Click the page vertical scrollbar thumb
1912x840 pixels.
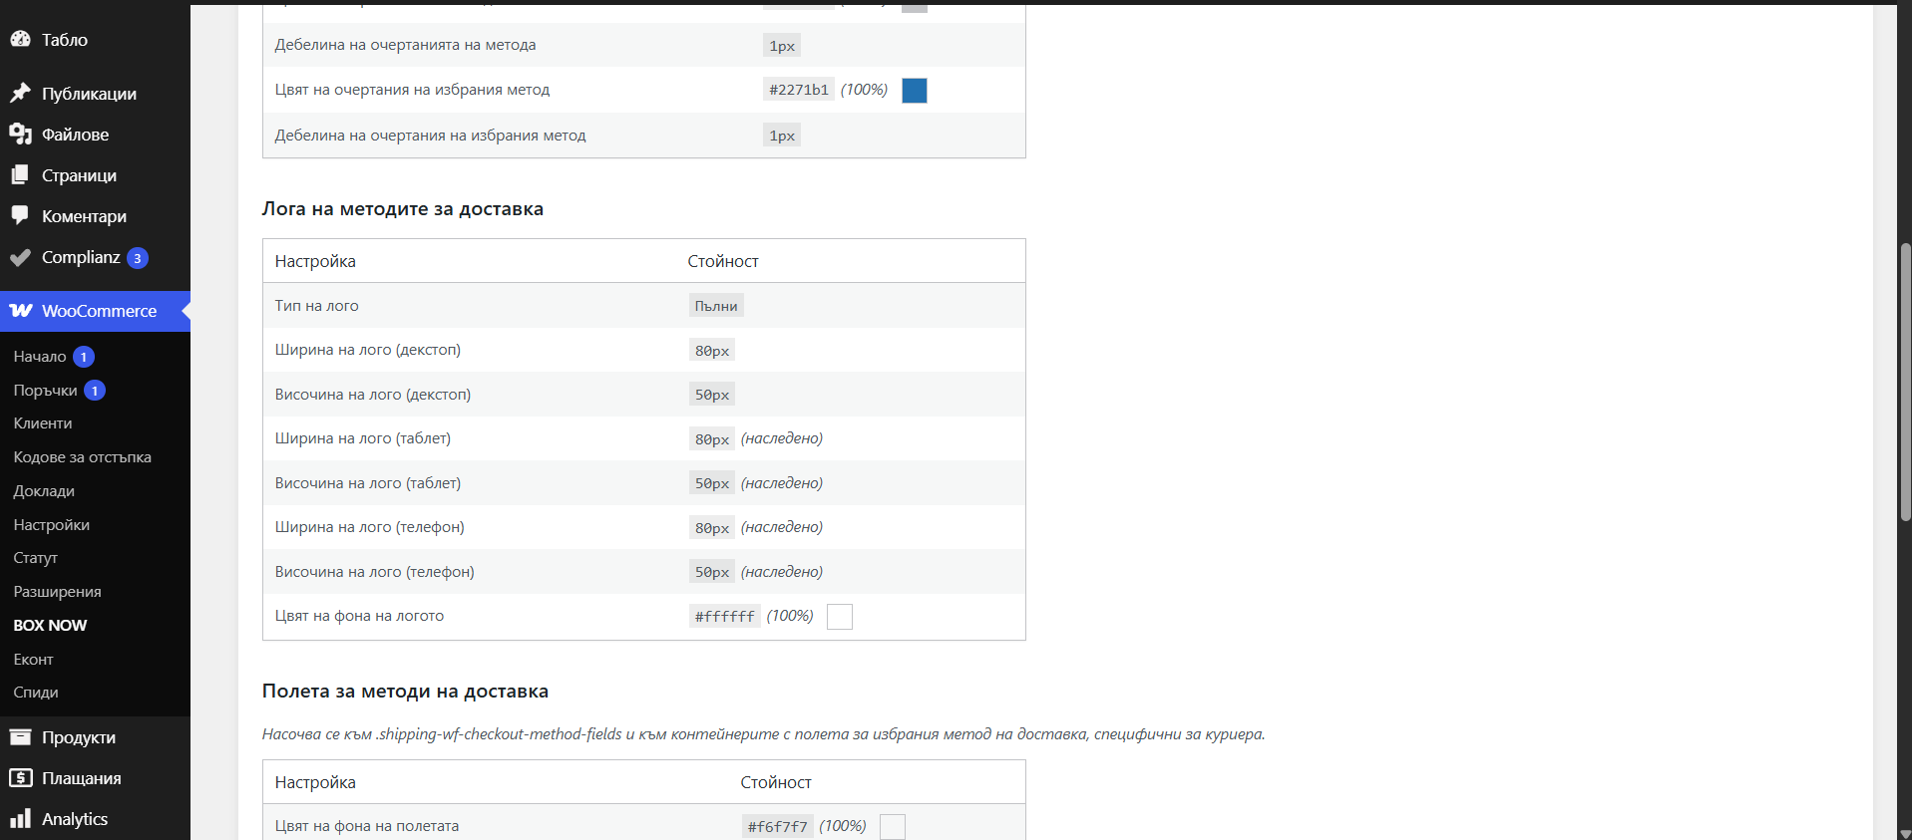1905,382
